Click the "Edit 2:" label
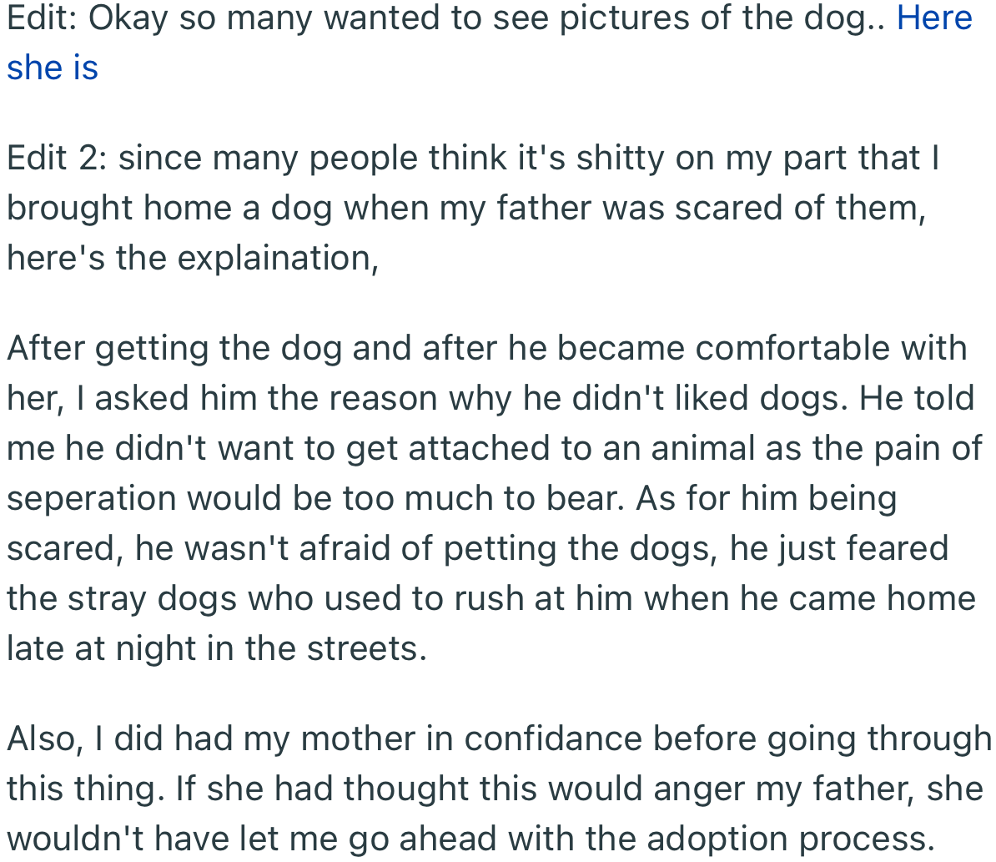 (x=56, y=158)
